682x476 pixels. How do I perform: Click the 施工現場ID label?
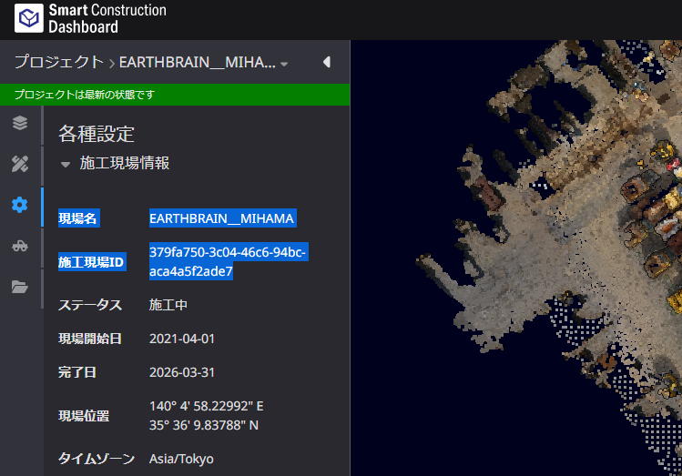click(91, 262)
